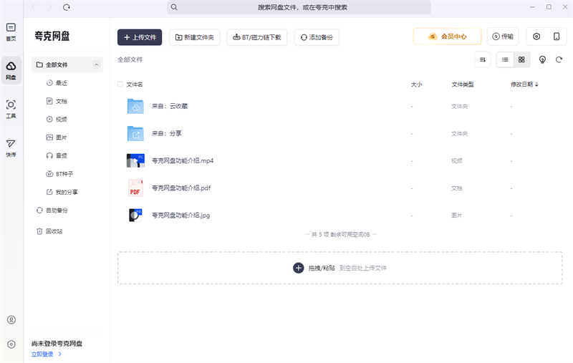573x363 pixels.
Task: Click the 会员中心 member center button
Action: (x=447, y=37)
